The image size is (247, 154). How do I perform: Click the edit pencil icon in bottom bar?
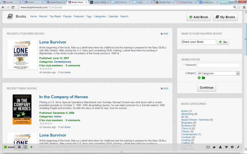click(25, 147)
